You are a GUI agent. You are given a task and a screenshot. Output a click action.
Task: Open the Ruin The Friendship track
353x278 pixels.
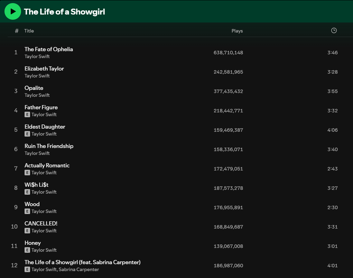49,146
